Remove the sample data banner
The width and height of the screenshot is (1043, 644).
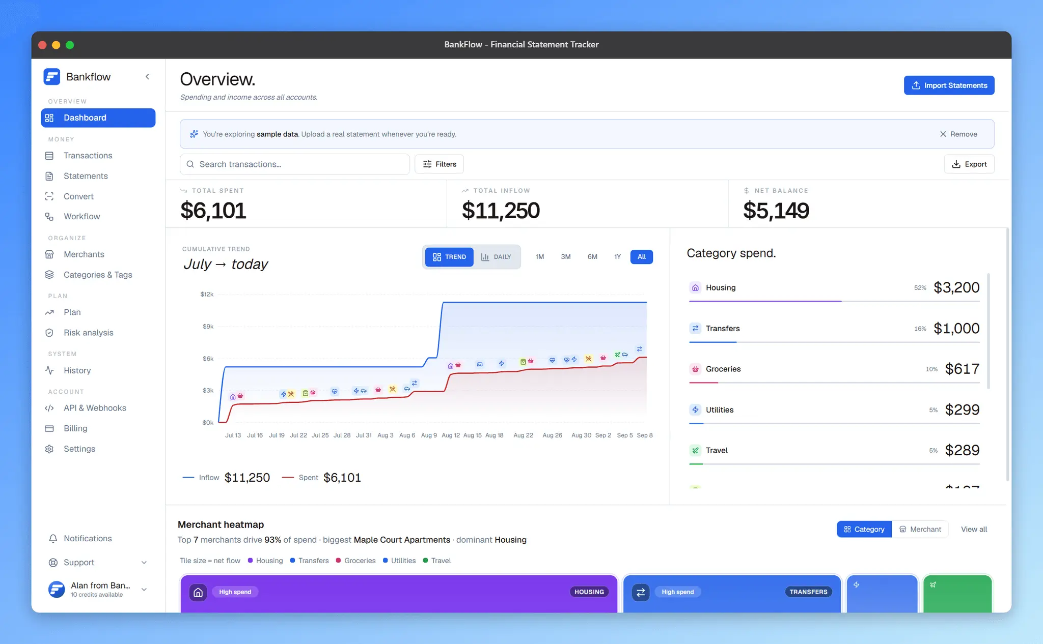coord(958,134)
